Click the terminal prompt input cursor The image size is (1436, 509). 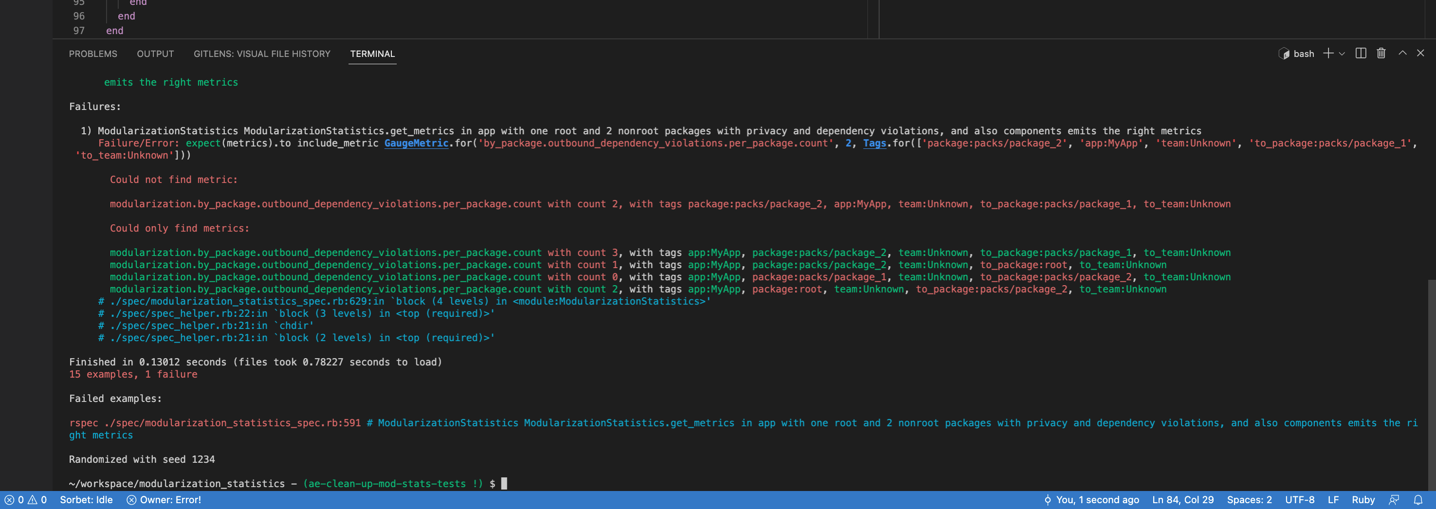click(x=504, y=484)
